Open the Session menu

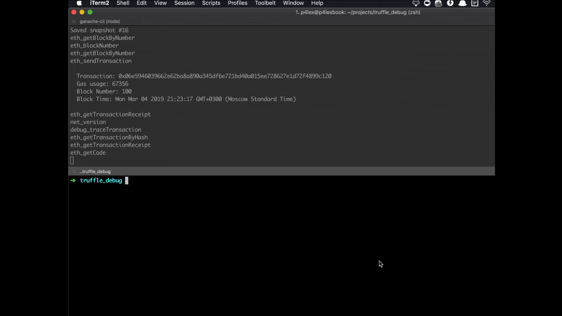tap(184, 3)
